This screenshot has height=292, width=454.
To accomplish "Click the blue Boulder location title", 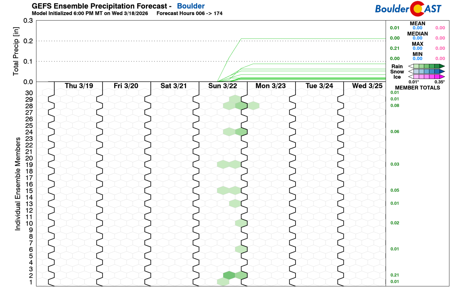I will [x=191, y=6].
